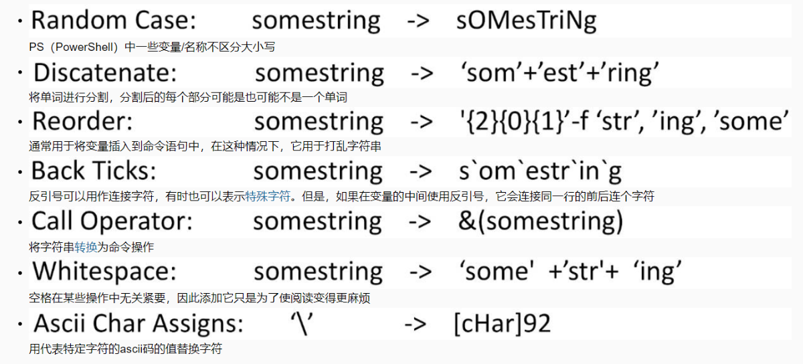Click the Reorder heading text
The image size is (803, 364).
82,122
